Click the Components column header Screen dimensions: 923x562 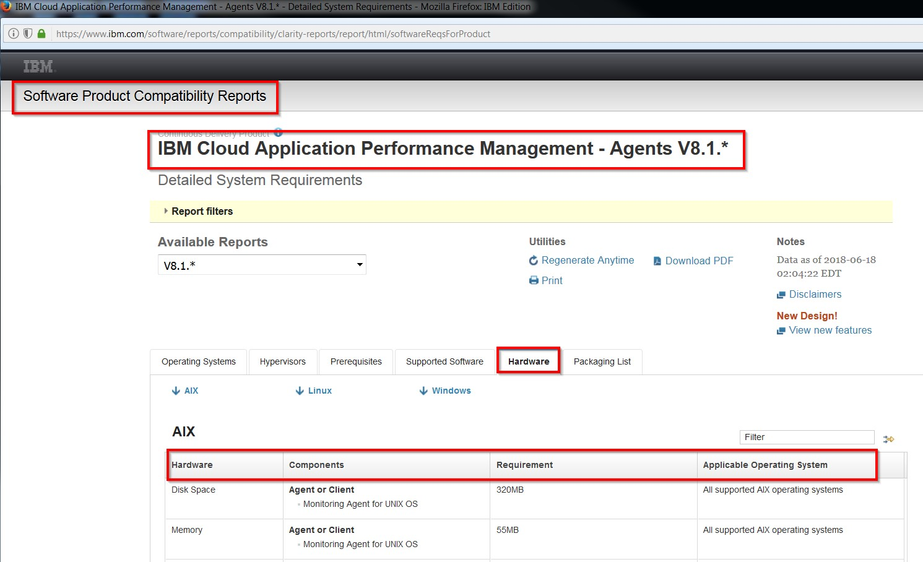point(386,465)
